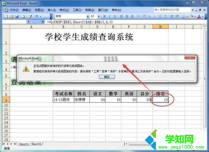Open the 视图(V) menu
209x152 pixels.
[39, 10]
